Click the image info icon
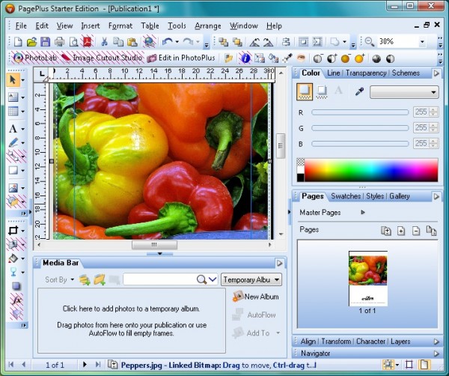The width and height of the screenshot is (449, 376). 245,58
